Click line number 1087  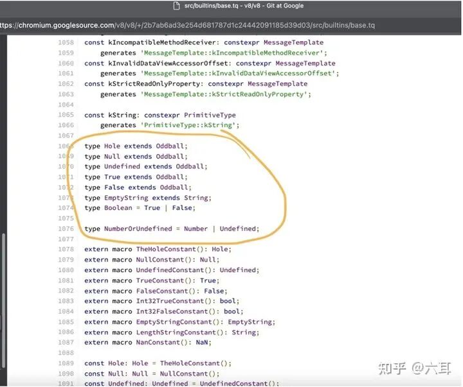[66, 343]
